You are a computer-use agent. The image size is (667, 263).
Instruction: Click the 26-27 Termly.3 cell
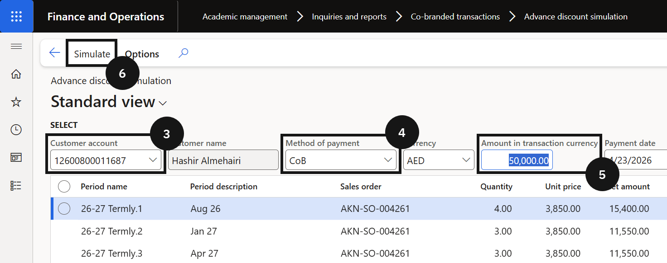tap(111, 254)
